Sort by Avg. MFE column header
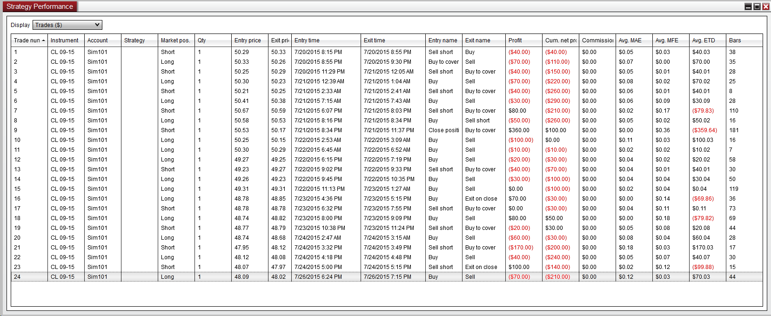The height and width of the screenshot is (316, 771). pos(671,40)
